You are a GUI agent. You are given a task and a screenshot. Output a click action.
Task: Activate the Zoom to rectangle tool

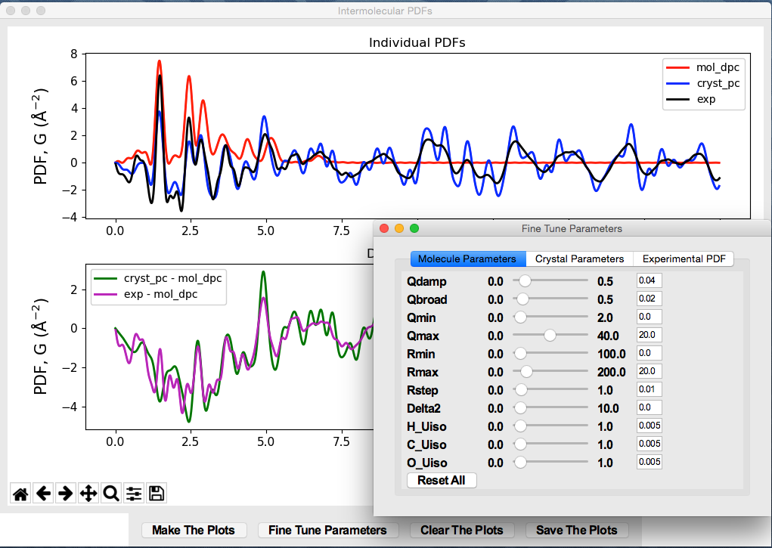click(x=111, y=494)
